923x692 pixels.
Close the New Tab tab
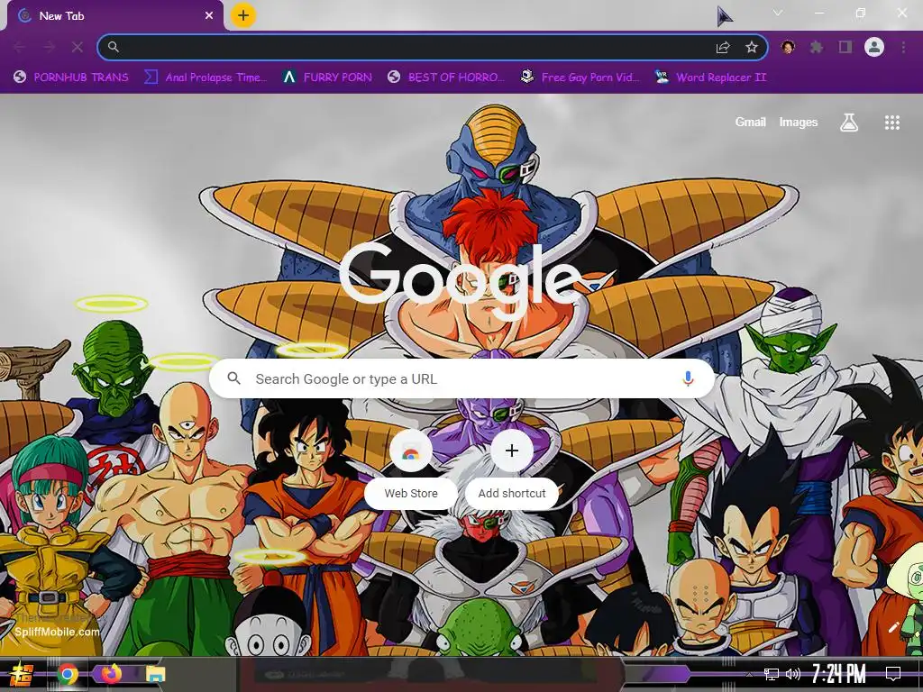tap(209, 16)
